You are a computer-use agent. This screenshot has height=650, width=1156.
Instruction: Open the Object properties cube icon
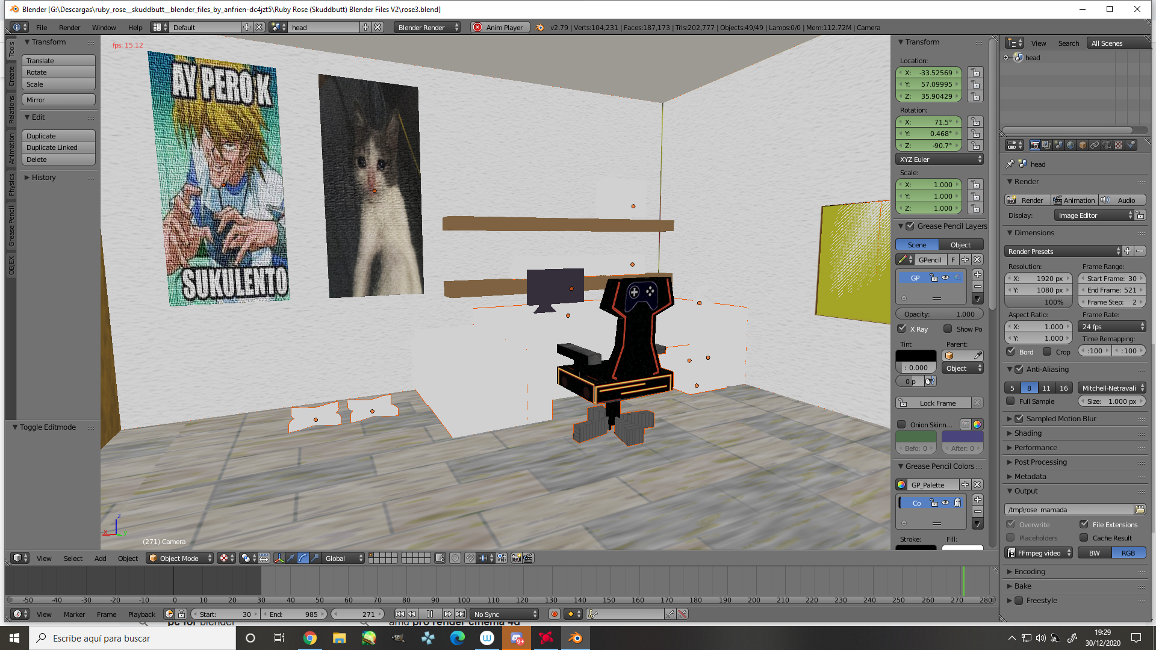click(1083, 145)
